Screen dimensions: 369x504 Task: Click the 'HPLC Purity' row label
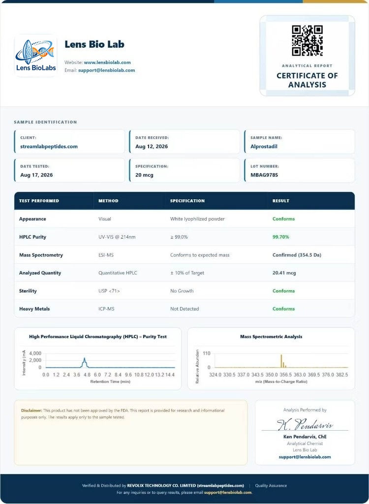32,237
